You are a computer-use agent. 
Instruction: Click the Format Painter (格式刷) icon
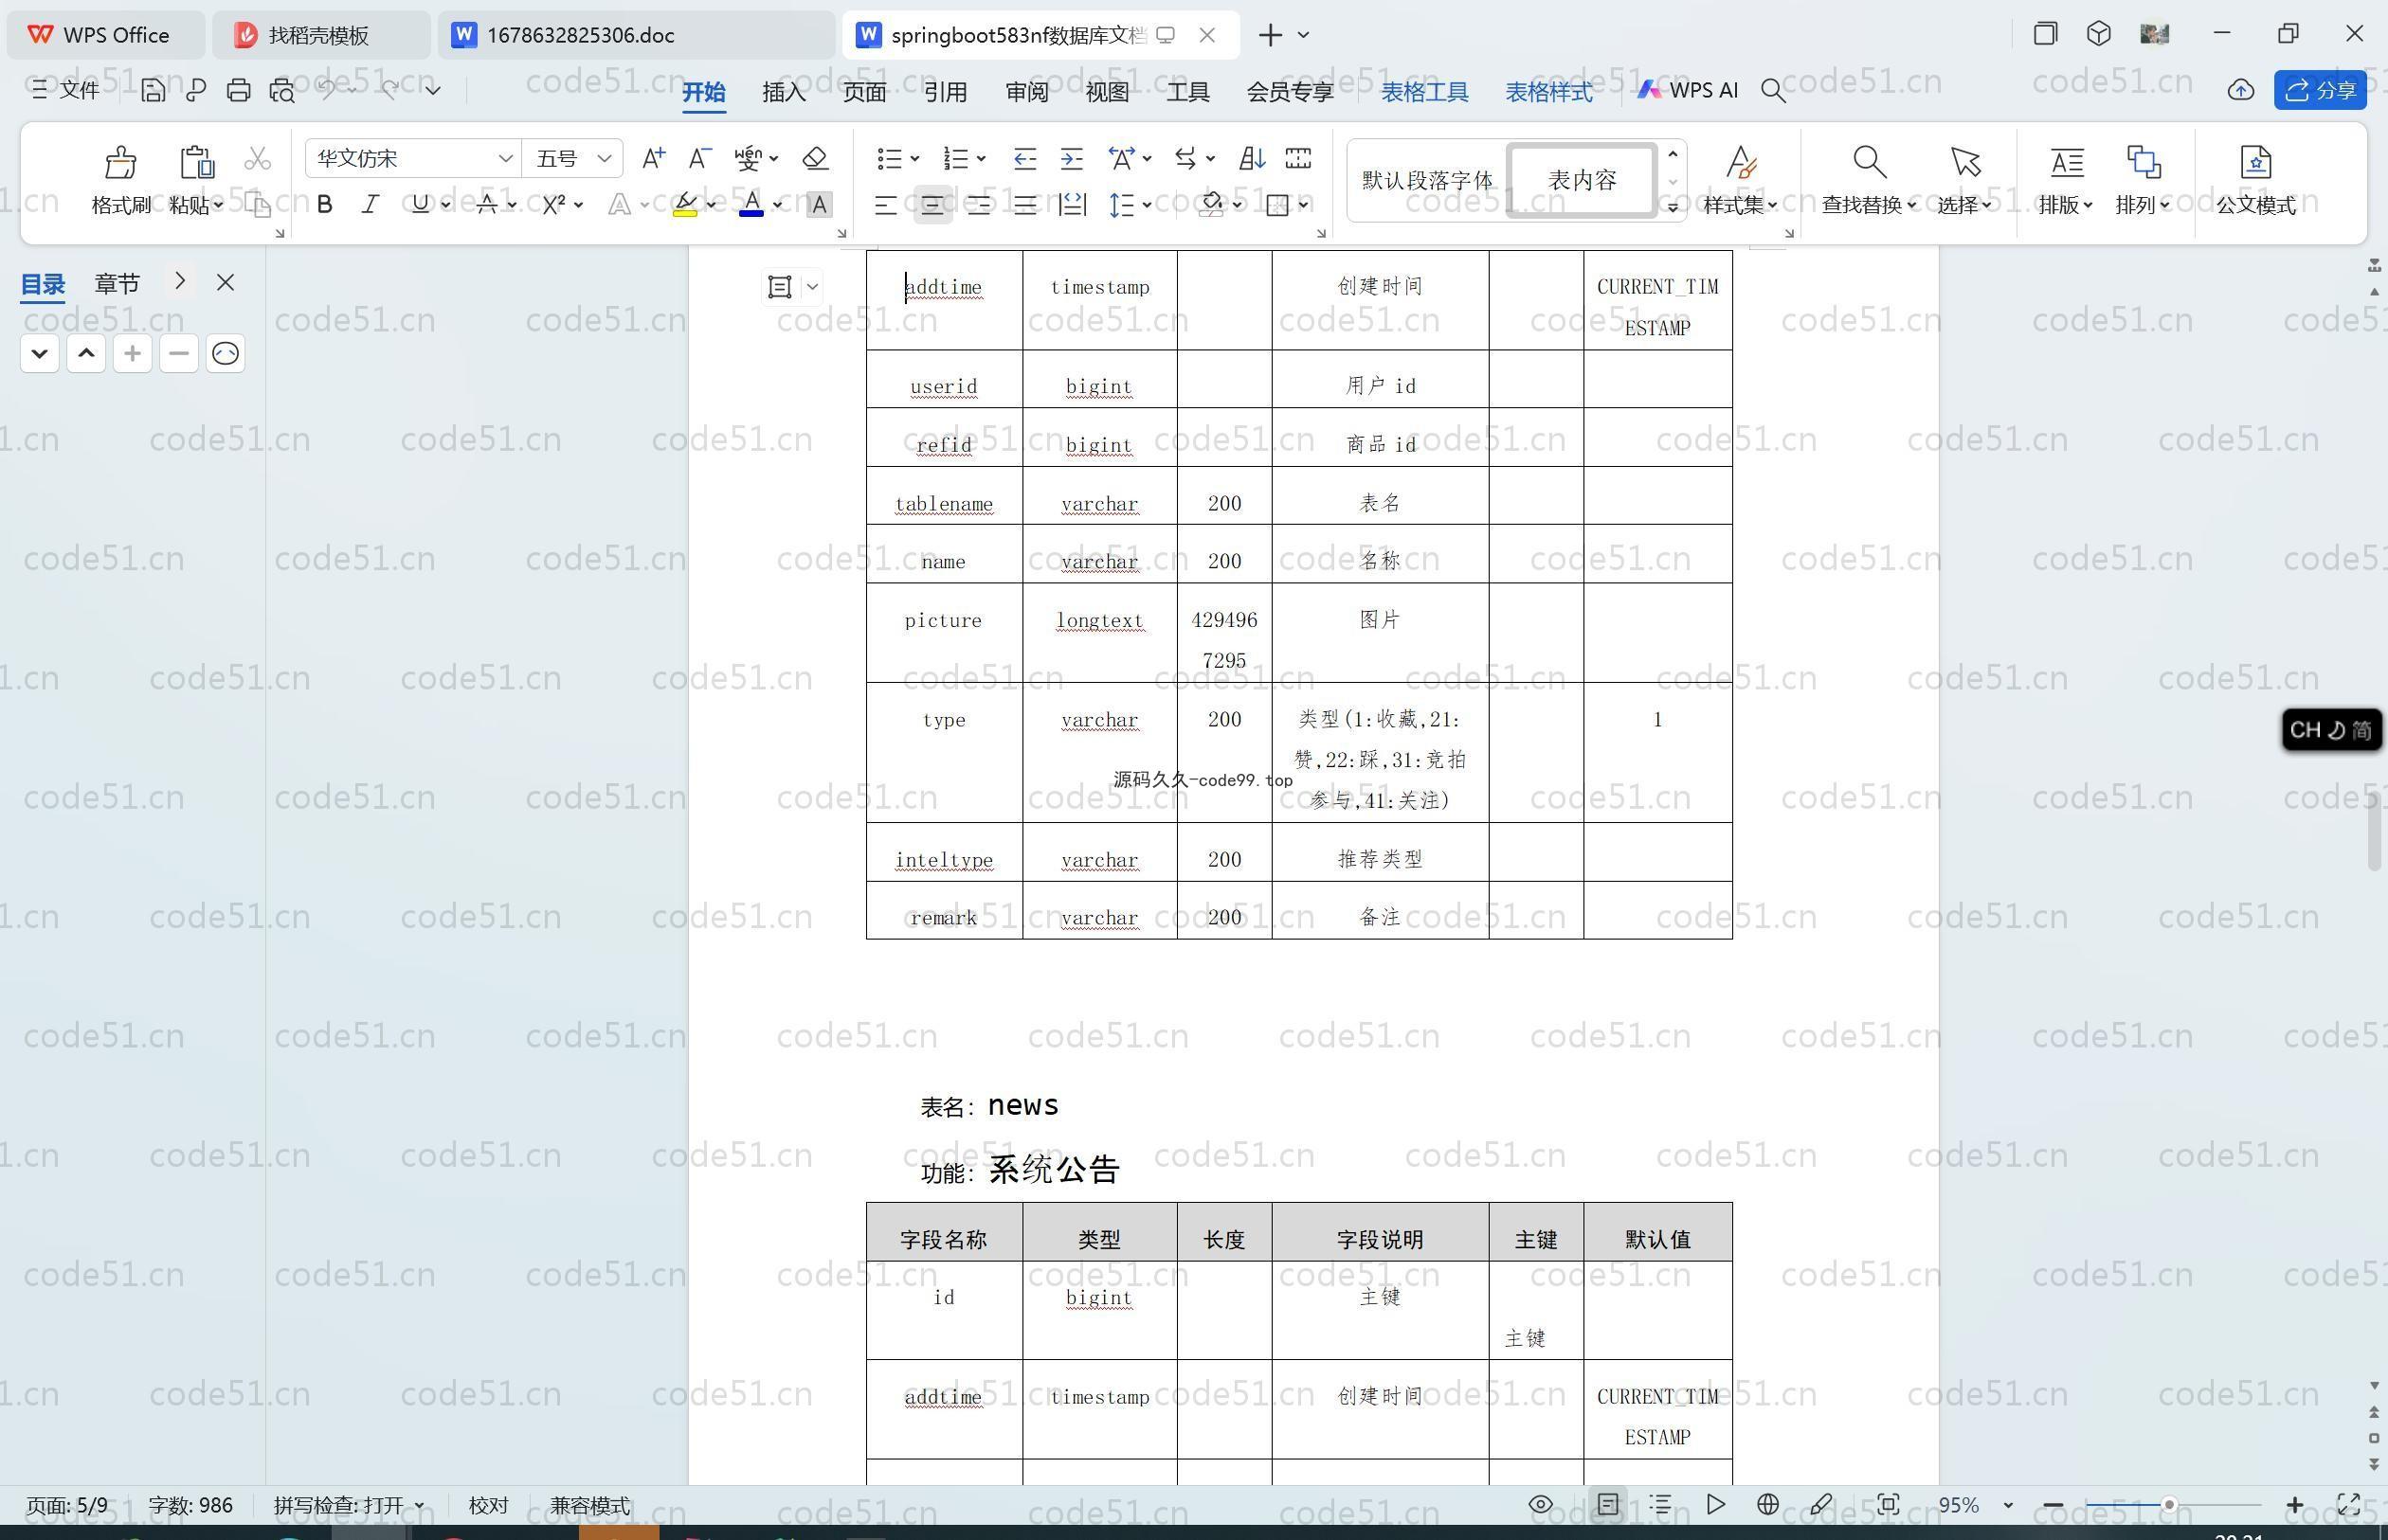coord(120,161)
